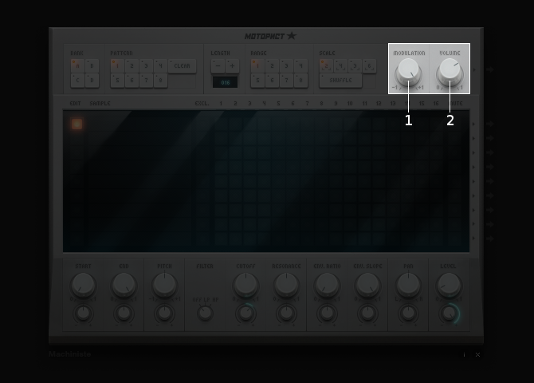Screen dimensions: 534x383
Task: Click the Resonance knob
Action: 286,285
